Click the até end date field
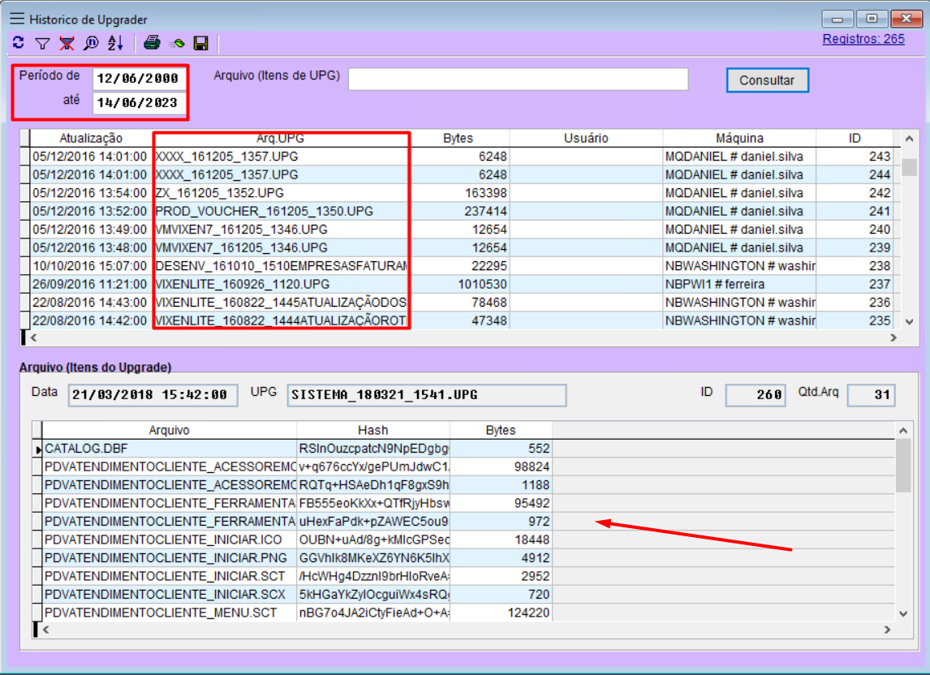The height and width of the screenshot is (675, 930). tap(138, 103)
